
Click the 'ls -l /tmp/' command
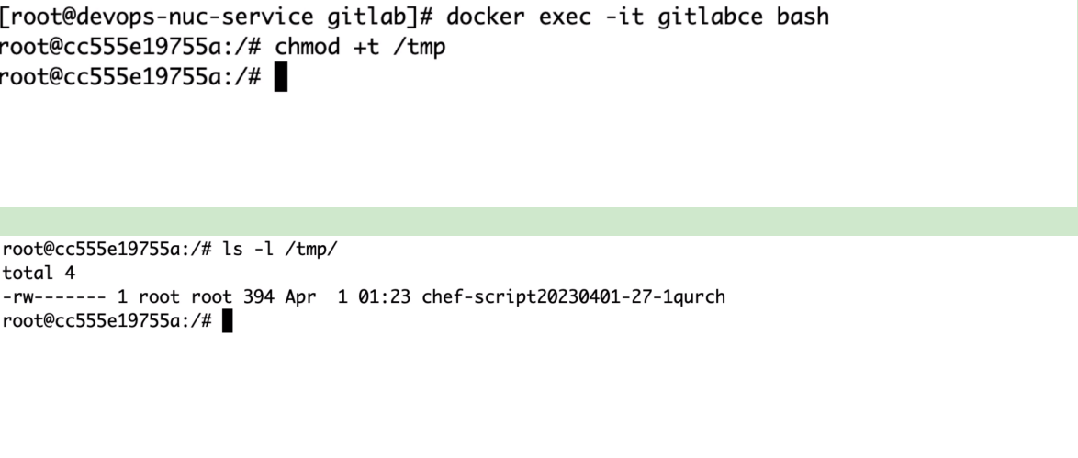(x=280, y=249)
